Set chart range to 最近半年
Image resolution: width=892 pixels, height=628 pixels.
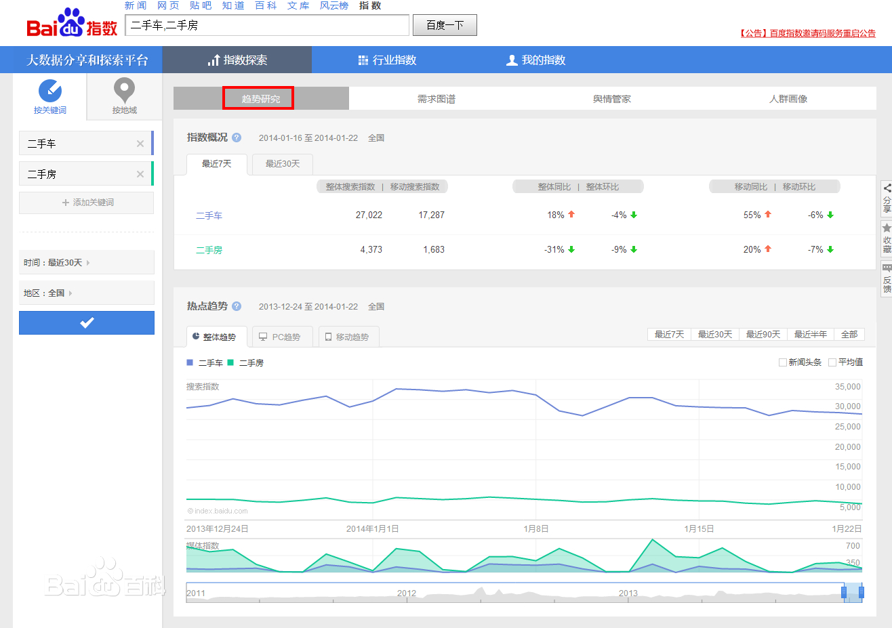tap(811, 335)
